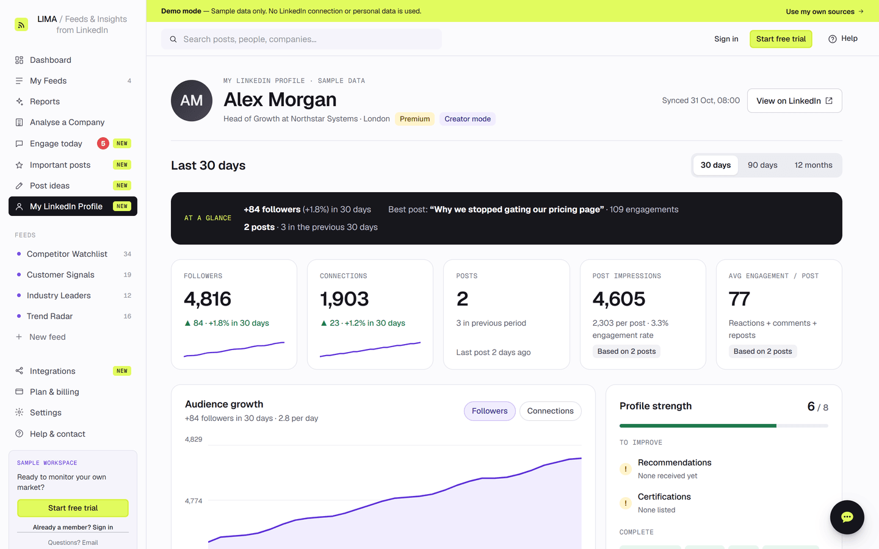Click the Profile strength progress bar
The image size is (879, 549).
click(723, 426)
